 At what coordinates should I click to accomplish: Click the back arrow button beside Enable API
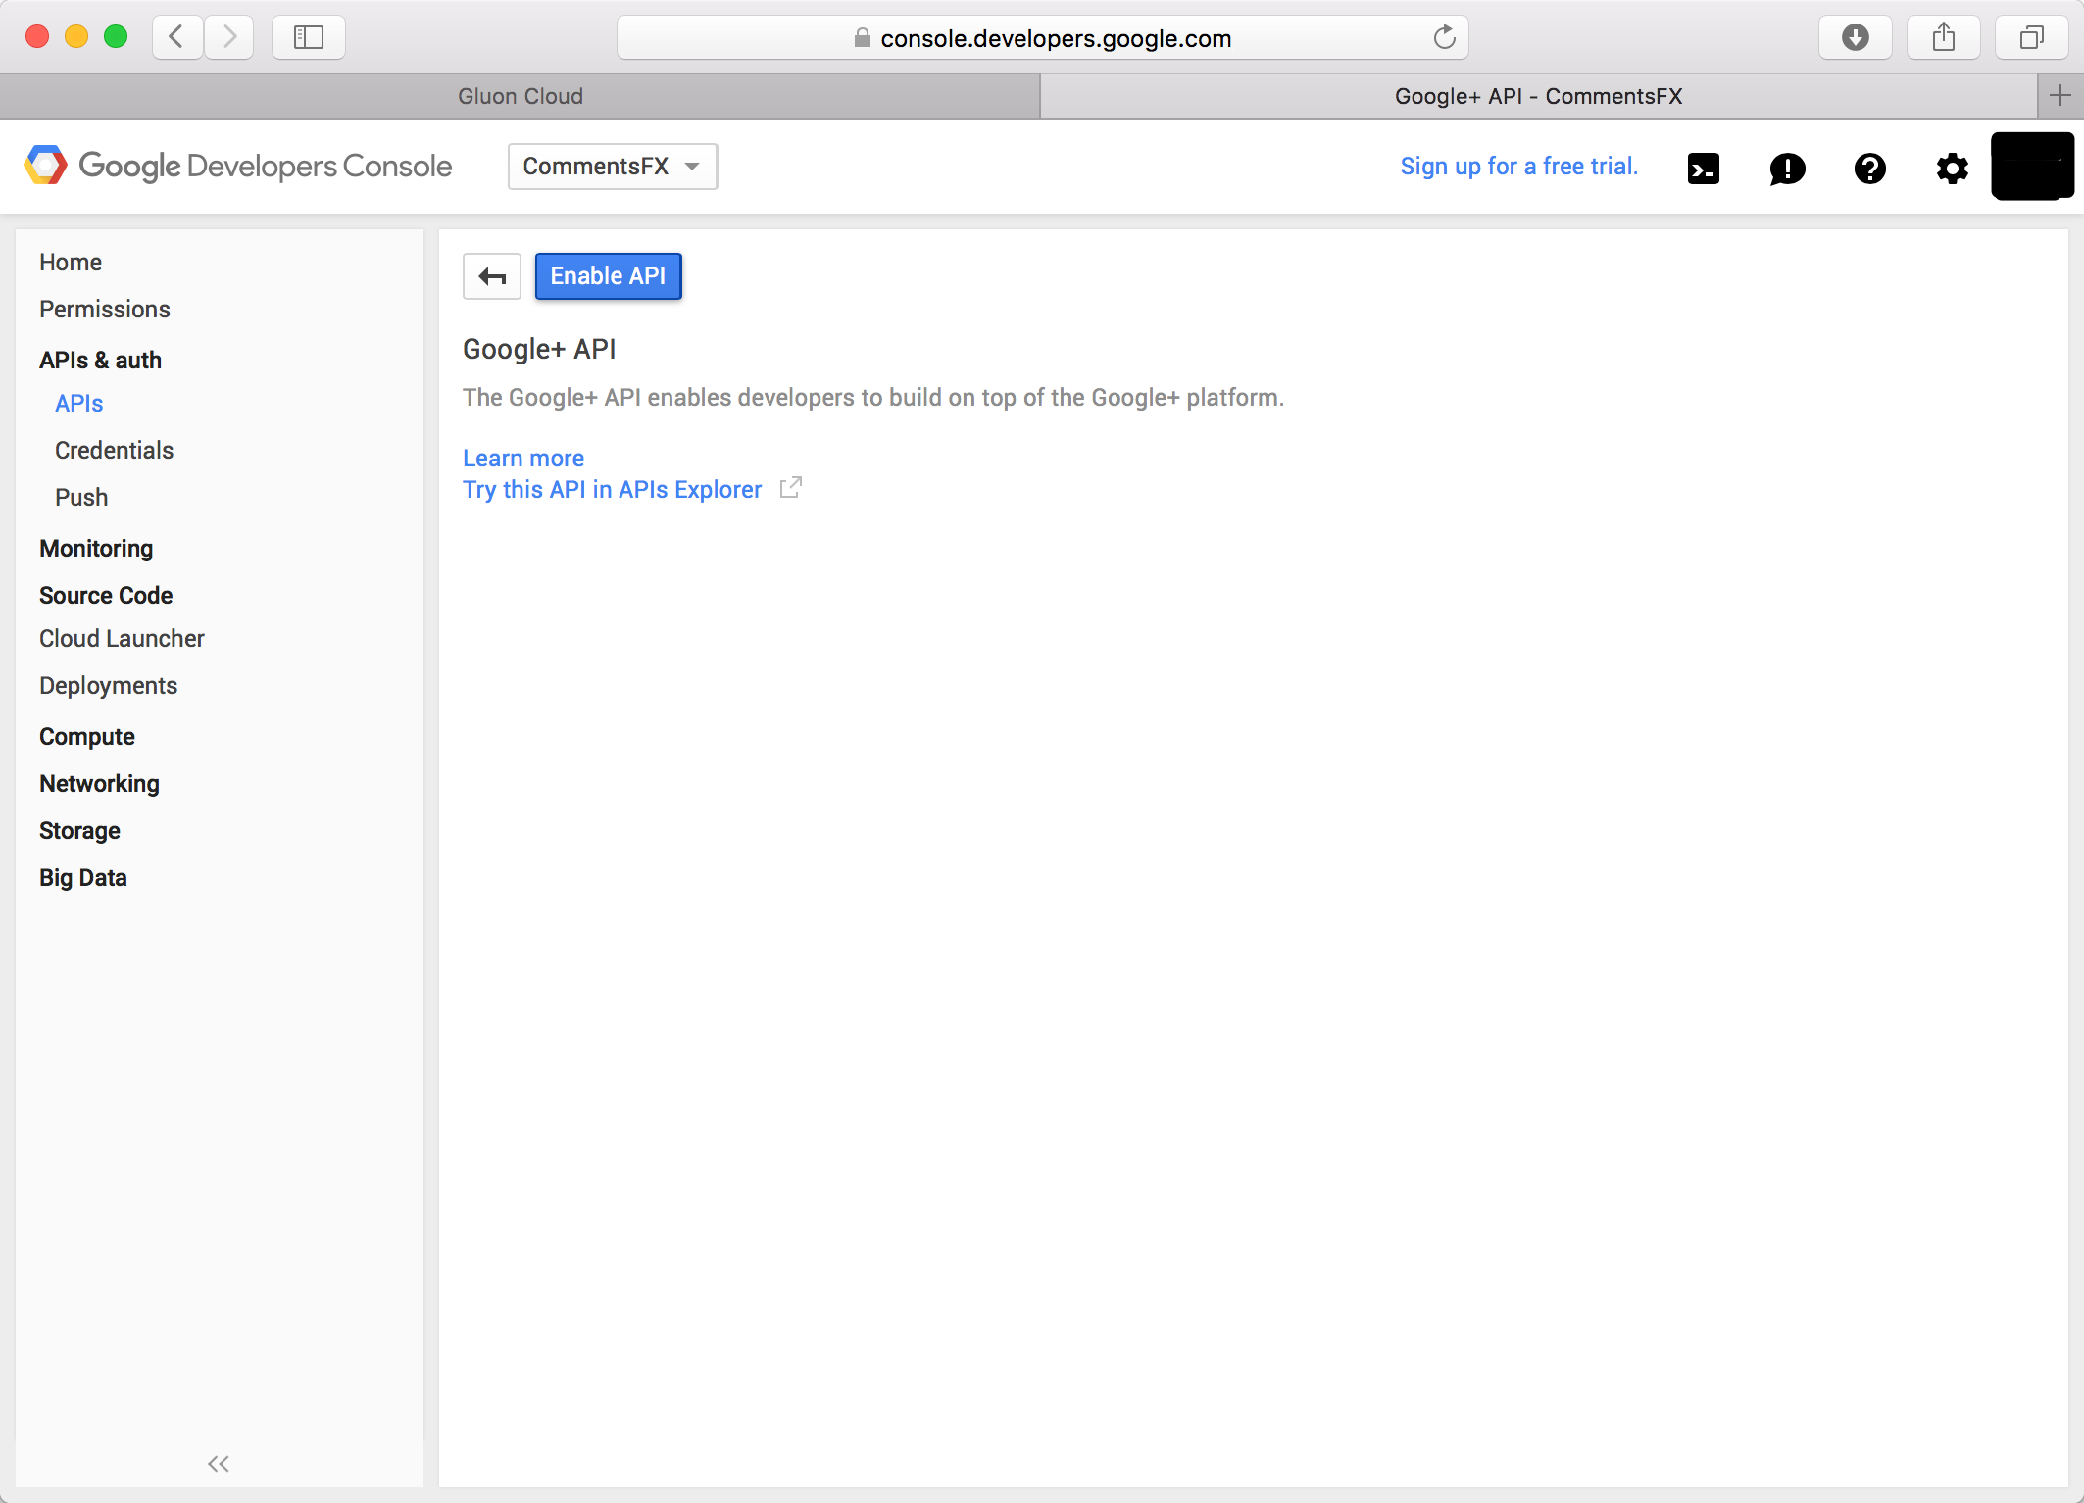pos(492,276)
